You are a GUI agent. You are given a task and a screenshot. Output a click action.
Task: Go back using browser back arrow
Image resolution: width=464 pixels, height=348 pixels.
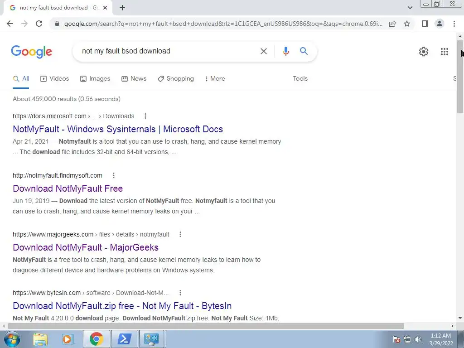coord(10,24)
